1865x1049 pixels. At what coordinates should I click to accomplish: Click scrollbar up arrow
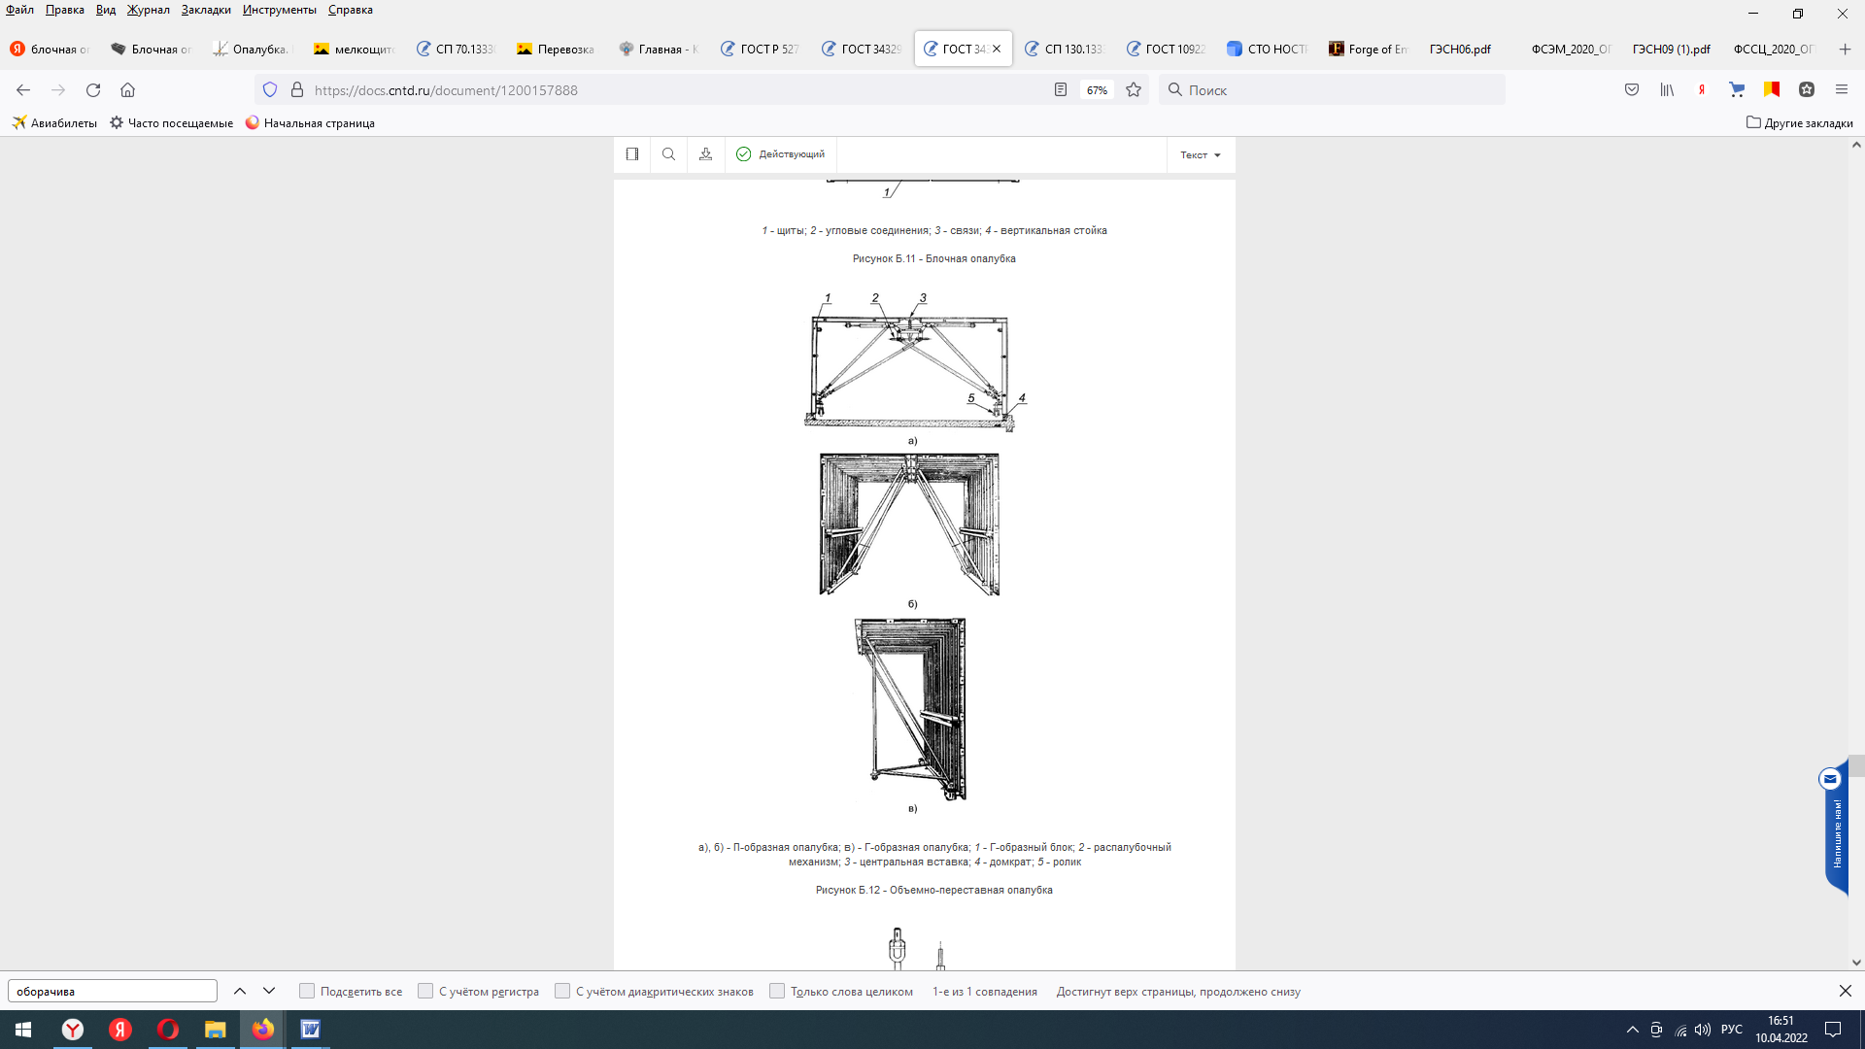1856,145
